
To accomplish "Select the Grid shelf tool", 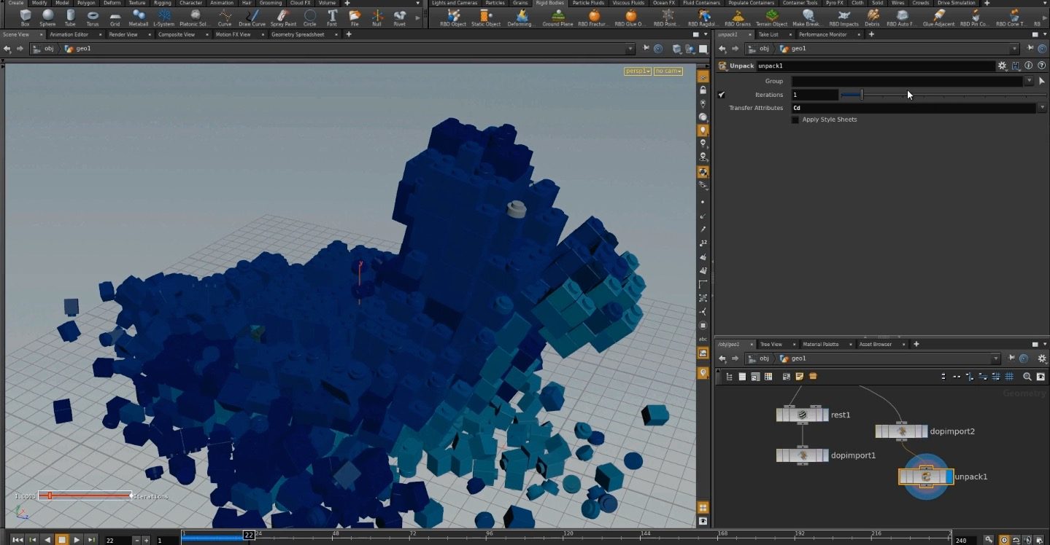I will (115, 17).
